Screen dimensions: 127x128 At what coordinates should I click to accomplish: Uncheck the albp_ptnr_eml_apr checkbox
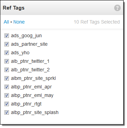click(x=7, y=87)
